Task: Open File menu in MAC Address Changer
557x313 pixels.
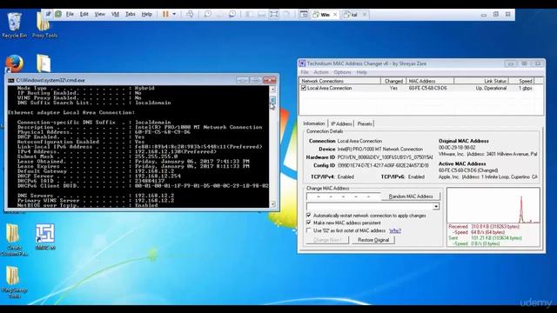Action: coord(305,72)
